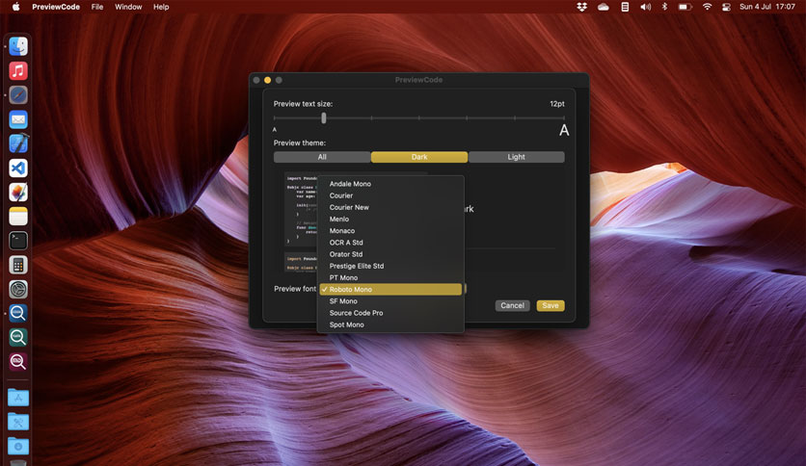Select the Light theme segment

[x=516, y=157]
